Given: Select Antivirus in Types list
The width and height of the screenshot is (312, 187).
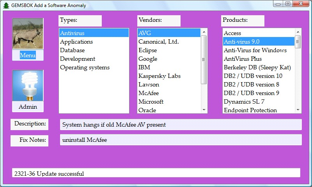Looking at the screenshot, I should (x=94, y=33).
